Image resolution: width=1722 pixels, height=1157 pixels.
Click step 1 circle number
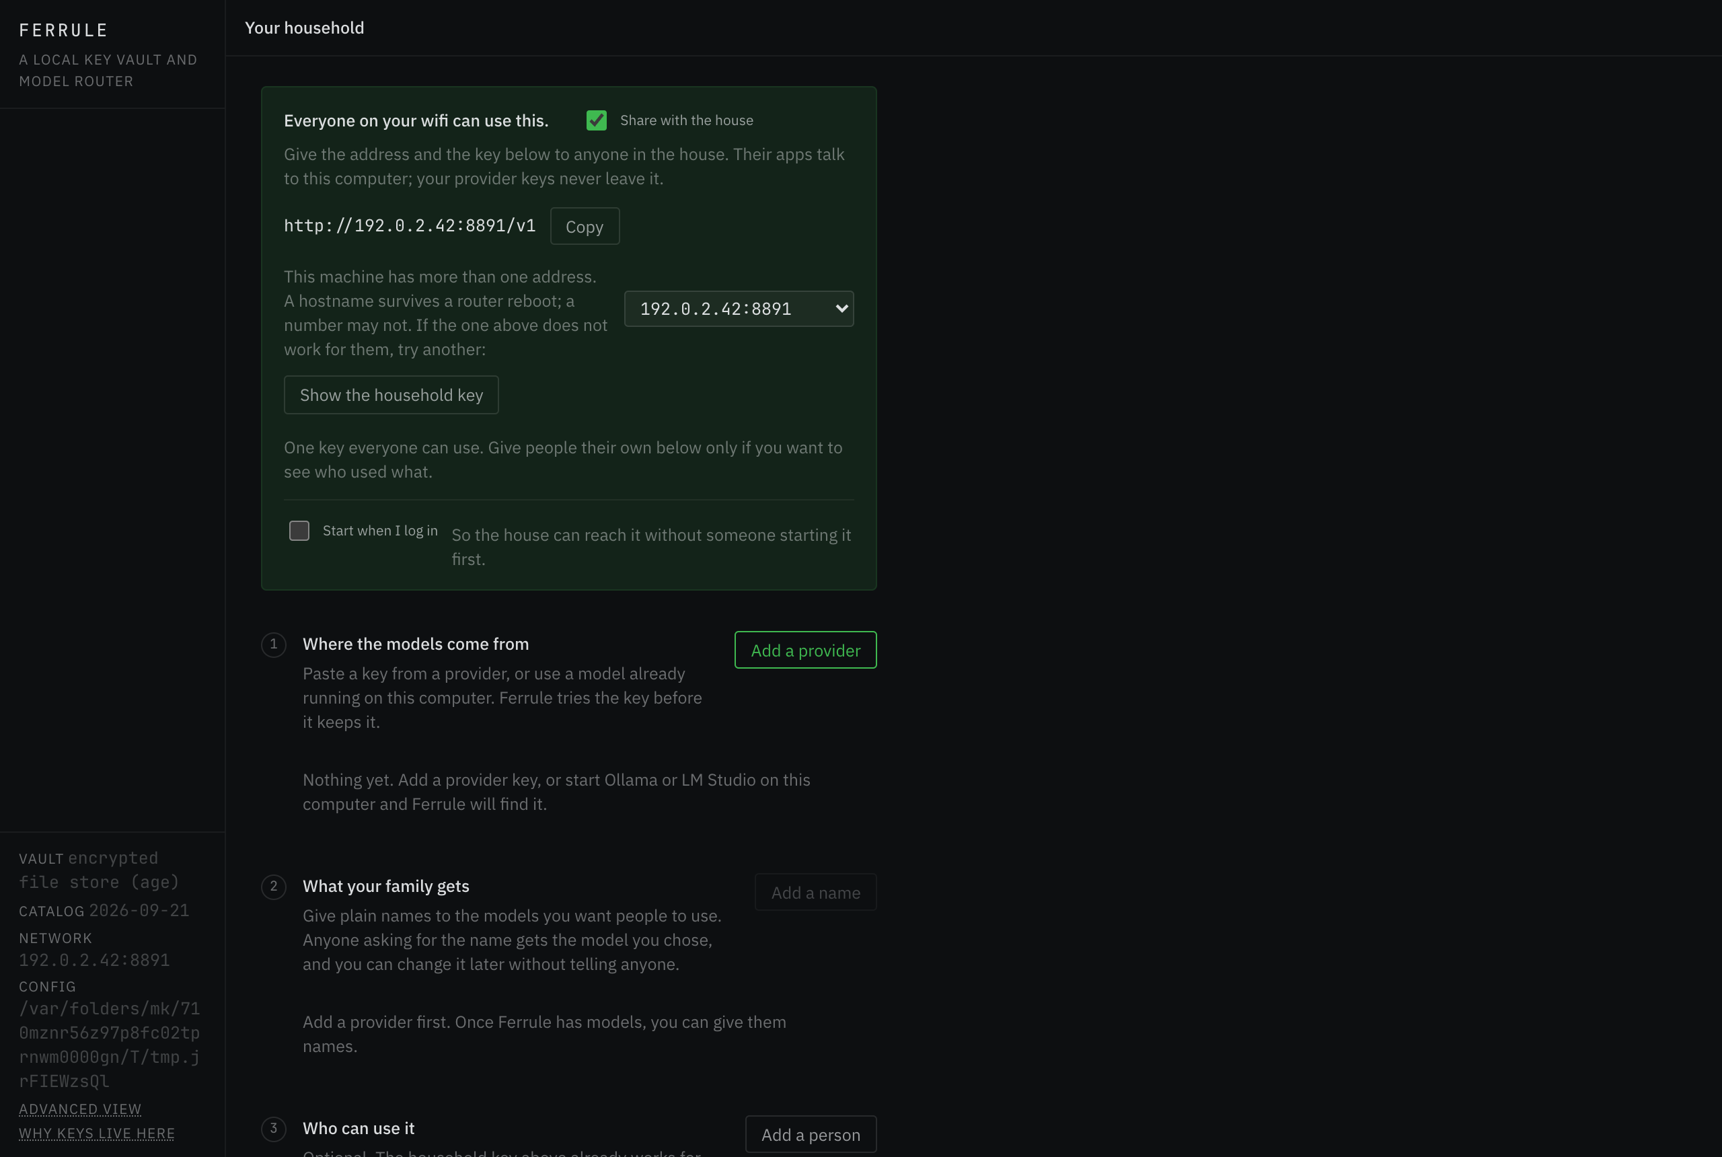point(273,645)
